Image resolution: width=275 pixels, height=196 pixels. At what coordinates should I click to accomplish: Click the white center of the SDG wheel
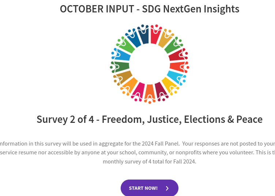click(x=149, y=64)
